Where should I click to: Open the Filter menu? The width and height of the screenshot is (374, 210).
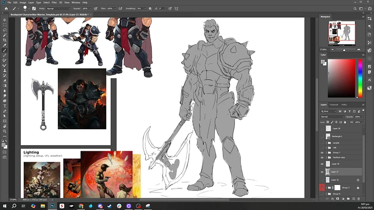54,3
